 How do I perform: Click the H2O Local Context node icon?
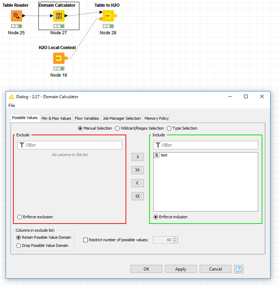pos(59,58)
